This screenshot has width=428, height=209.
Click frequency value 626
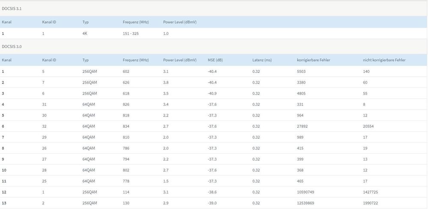[126, 82]
